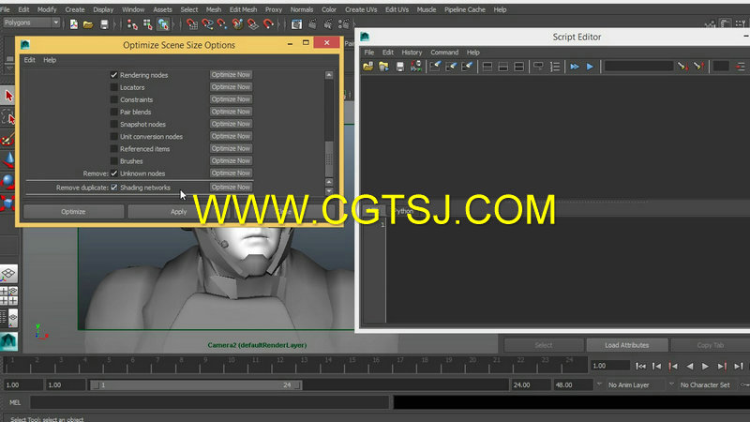Image resolution: width=750 pixels, height=422 pixels.
Task: Open the Edit Mesh menu in main menu bar
Action: (243, 9)
